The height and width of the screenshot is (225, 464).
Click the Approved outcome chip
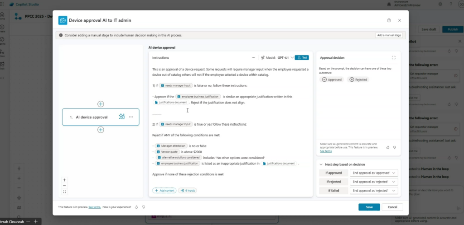(x=332, y=80)
